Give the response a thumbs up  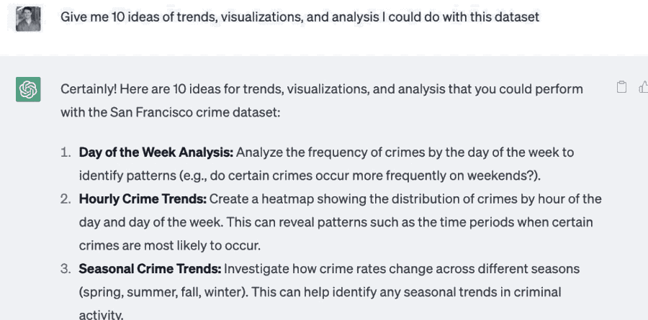point(643,88)
